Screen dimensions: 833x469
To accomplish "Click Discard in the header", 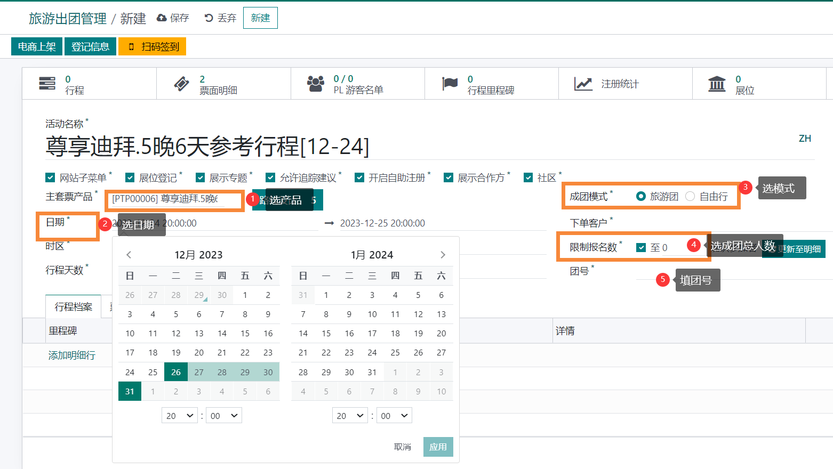I will [220, 18].
